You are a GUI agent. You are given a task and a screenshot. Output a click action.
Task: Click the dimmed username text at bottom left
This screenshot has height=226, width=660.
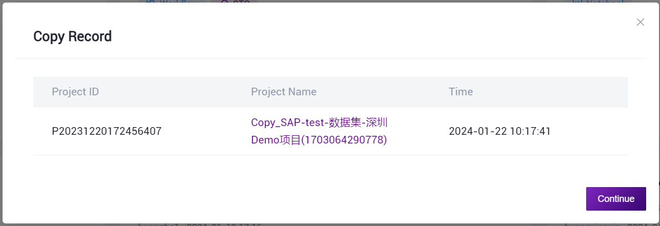[200, 224]
